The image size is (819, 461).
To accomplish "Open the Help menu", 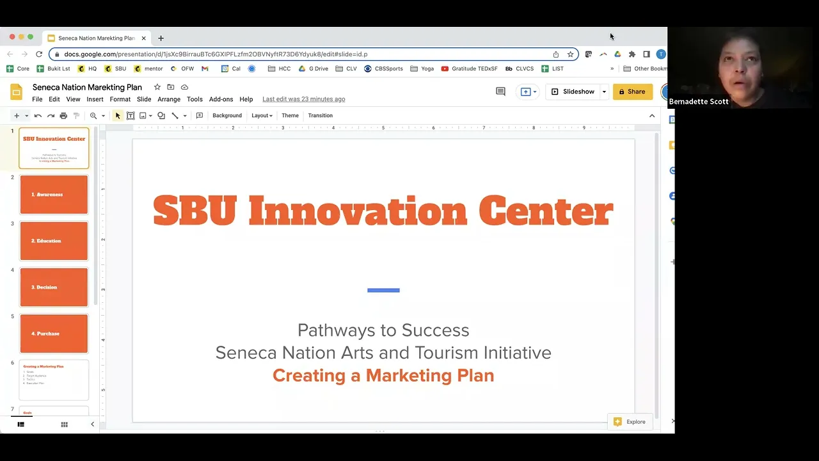I will click(x=246, y=99).
